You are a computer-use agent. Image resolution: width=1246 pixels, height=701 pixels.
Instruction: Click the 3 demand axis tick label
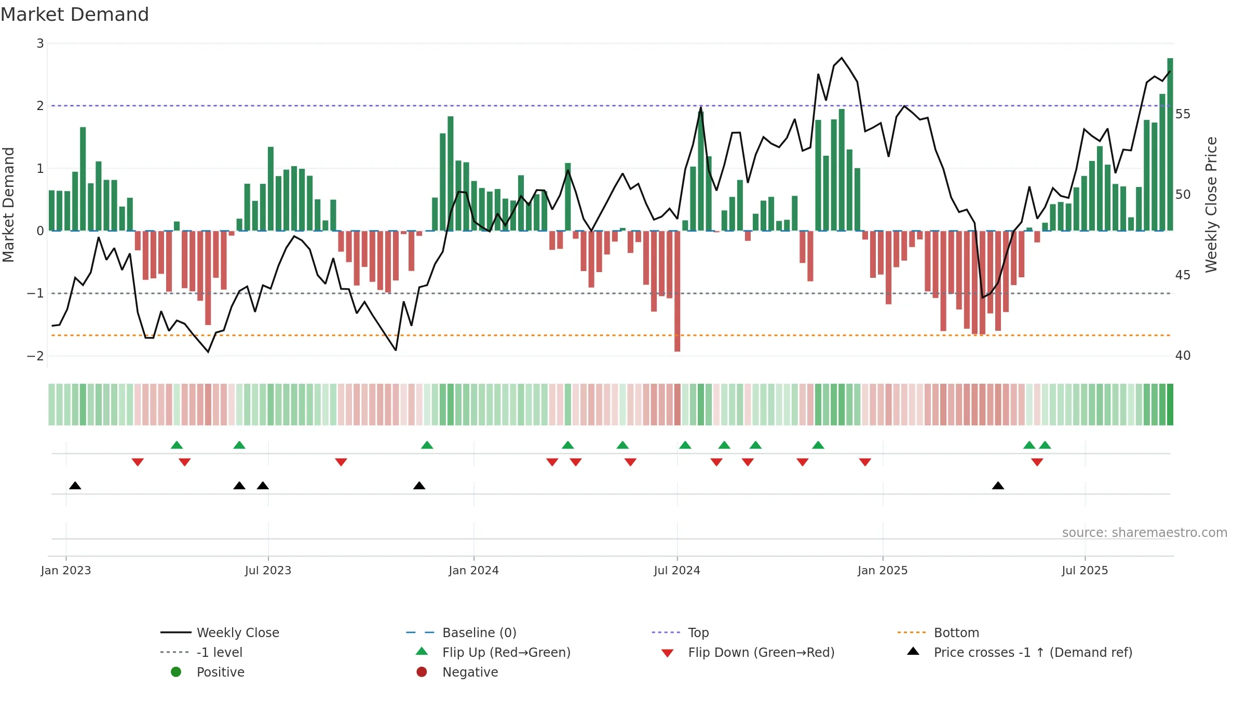pos(40,44)
